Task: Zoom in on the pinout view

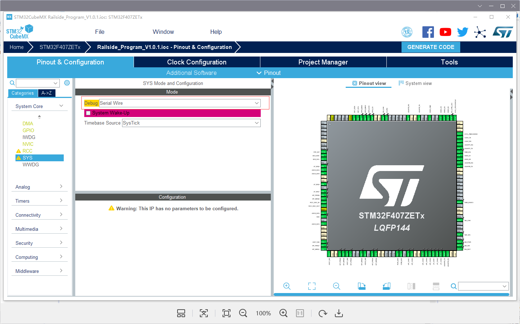Action: (x=287, y=286)
